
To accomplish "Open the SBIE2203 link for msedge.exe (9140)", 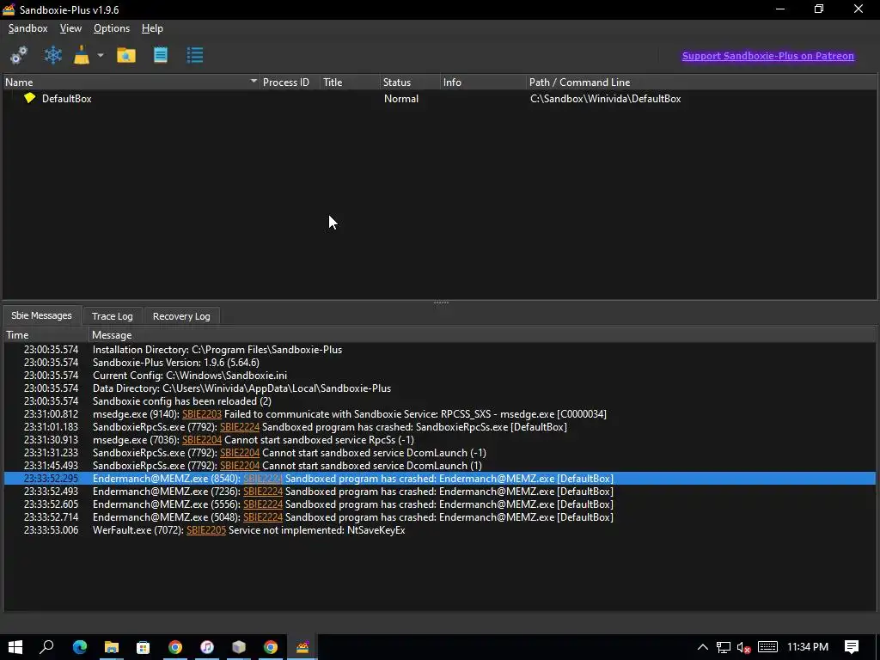I will click(201, 414).
